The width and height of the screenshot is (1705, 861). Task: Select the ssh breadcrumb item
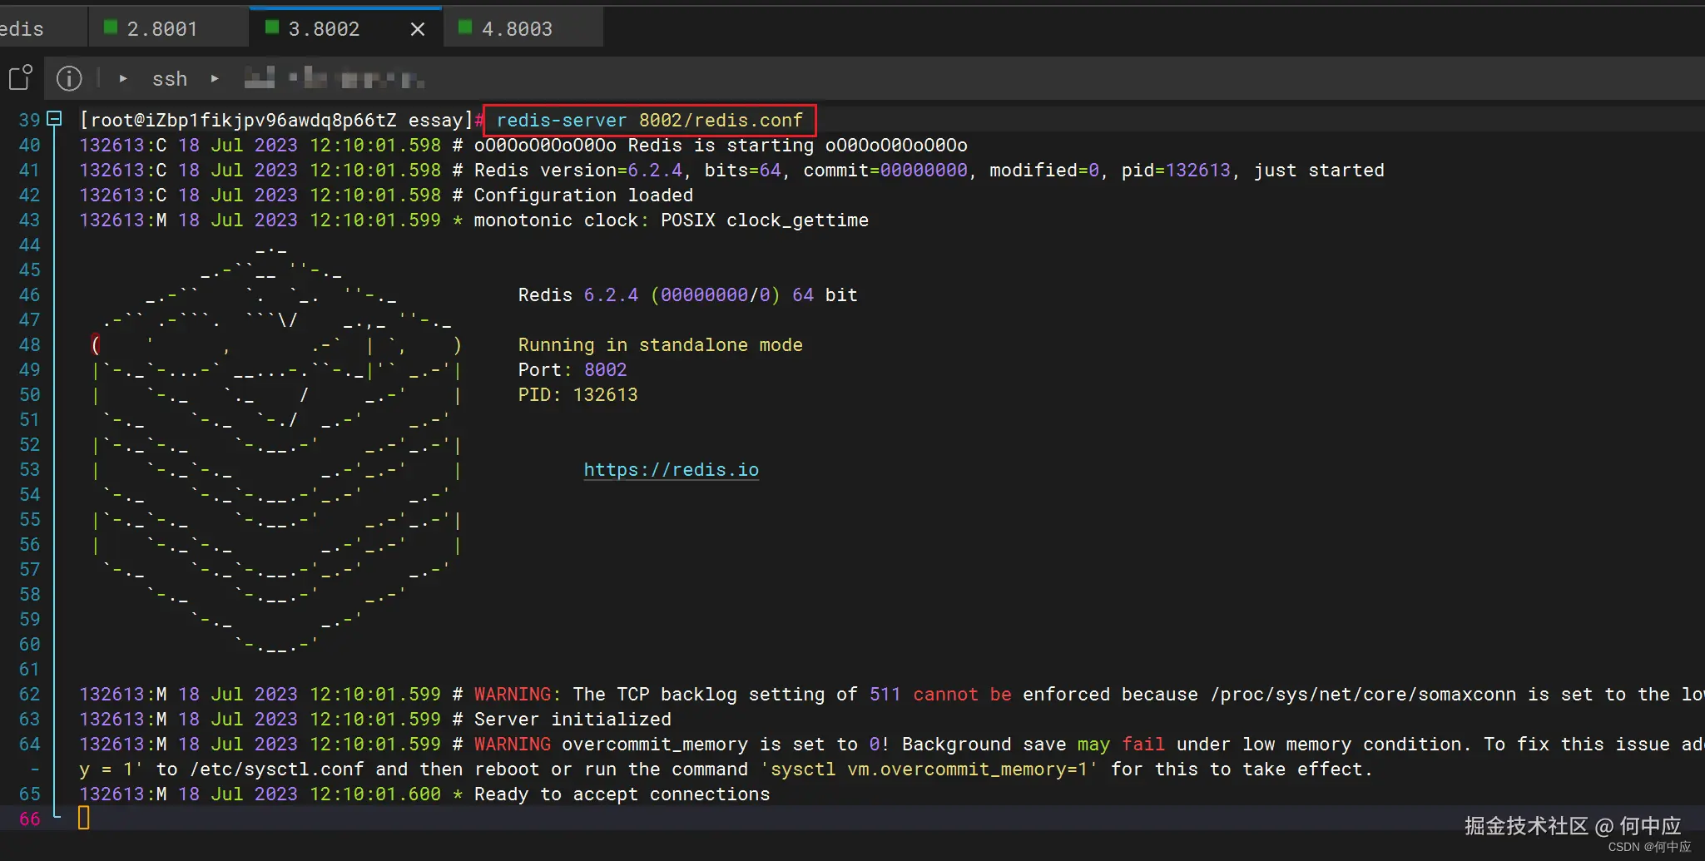point(170,79)
